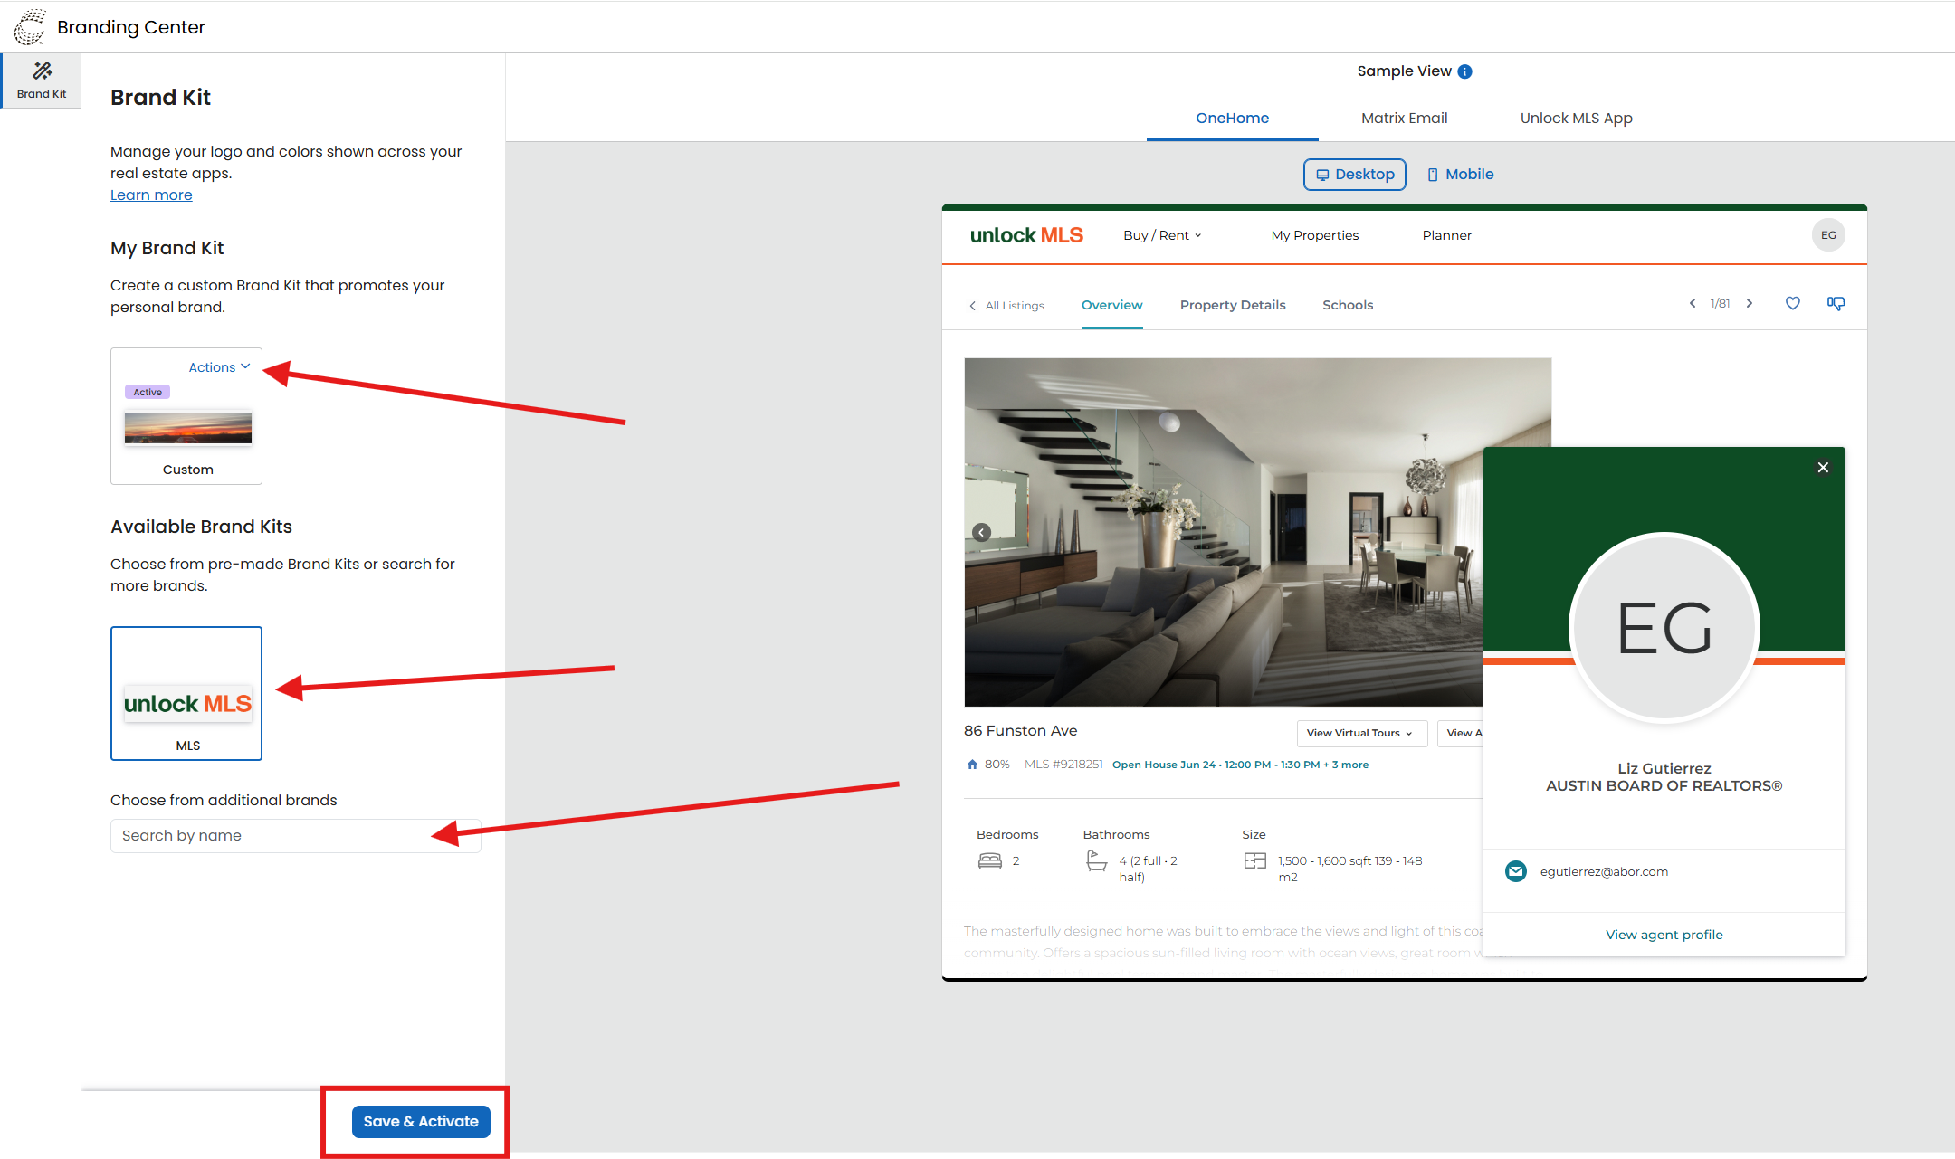Open the View agent profile link
1955x1159 pixels.
pos(1664,935)
